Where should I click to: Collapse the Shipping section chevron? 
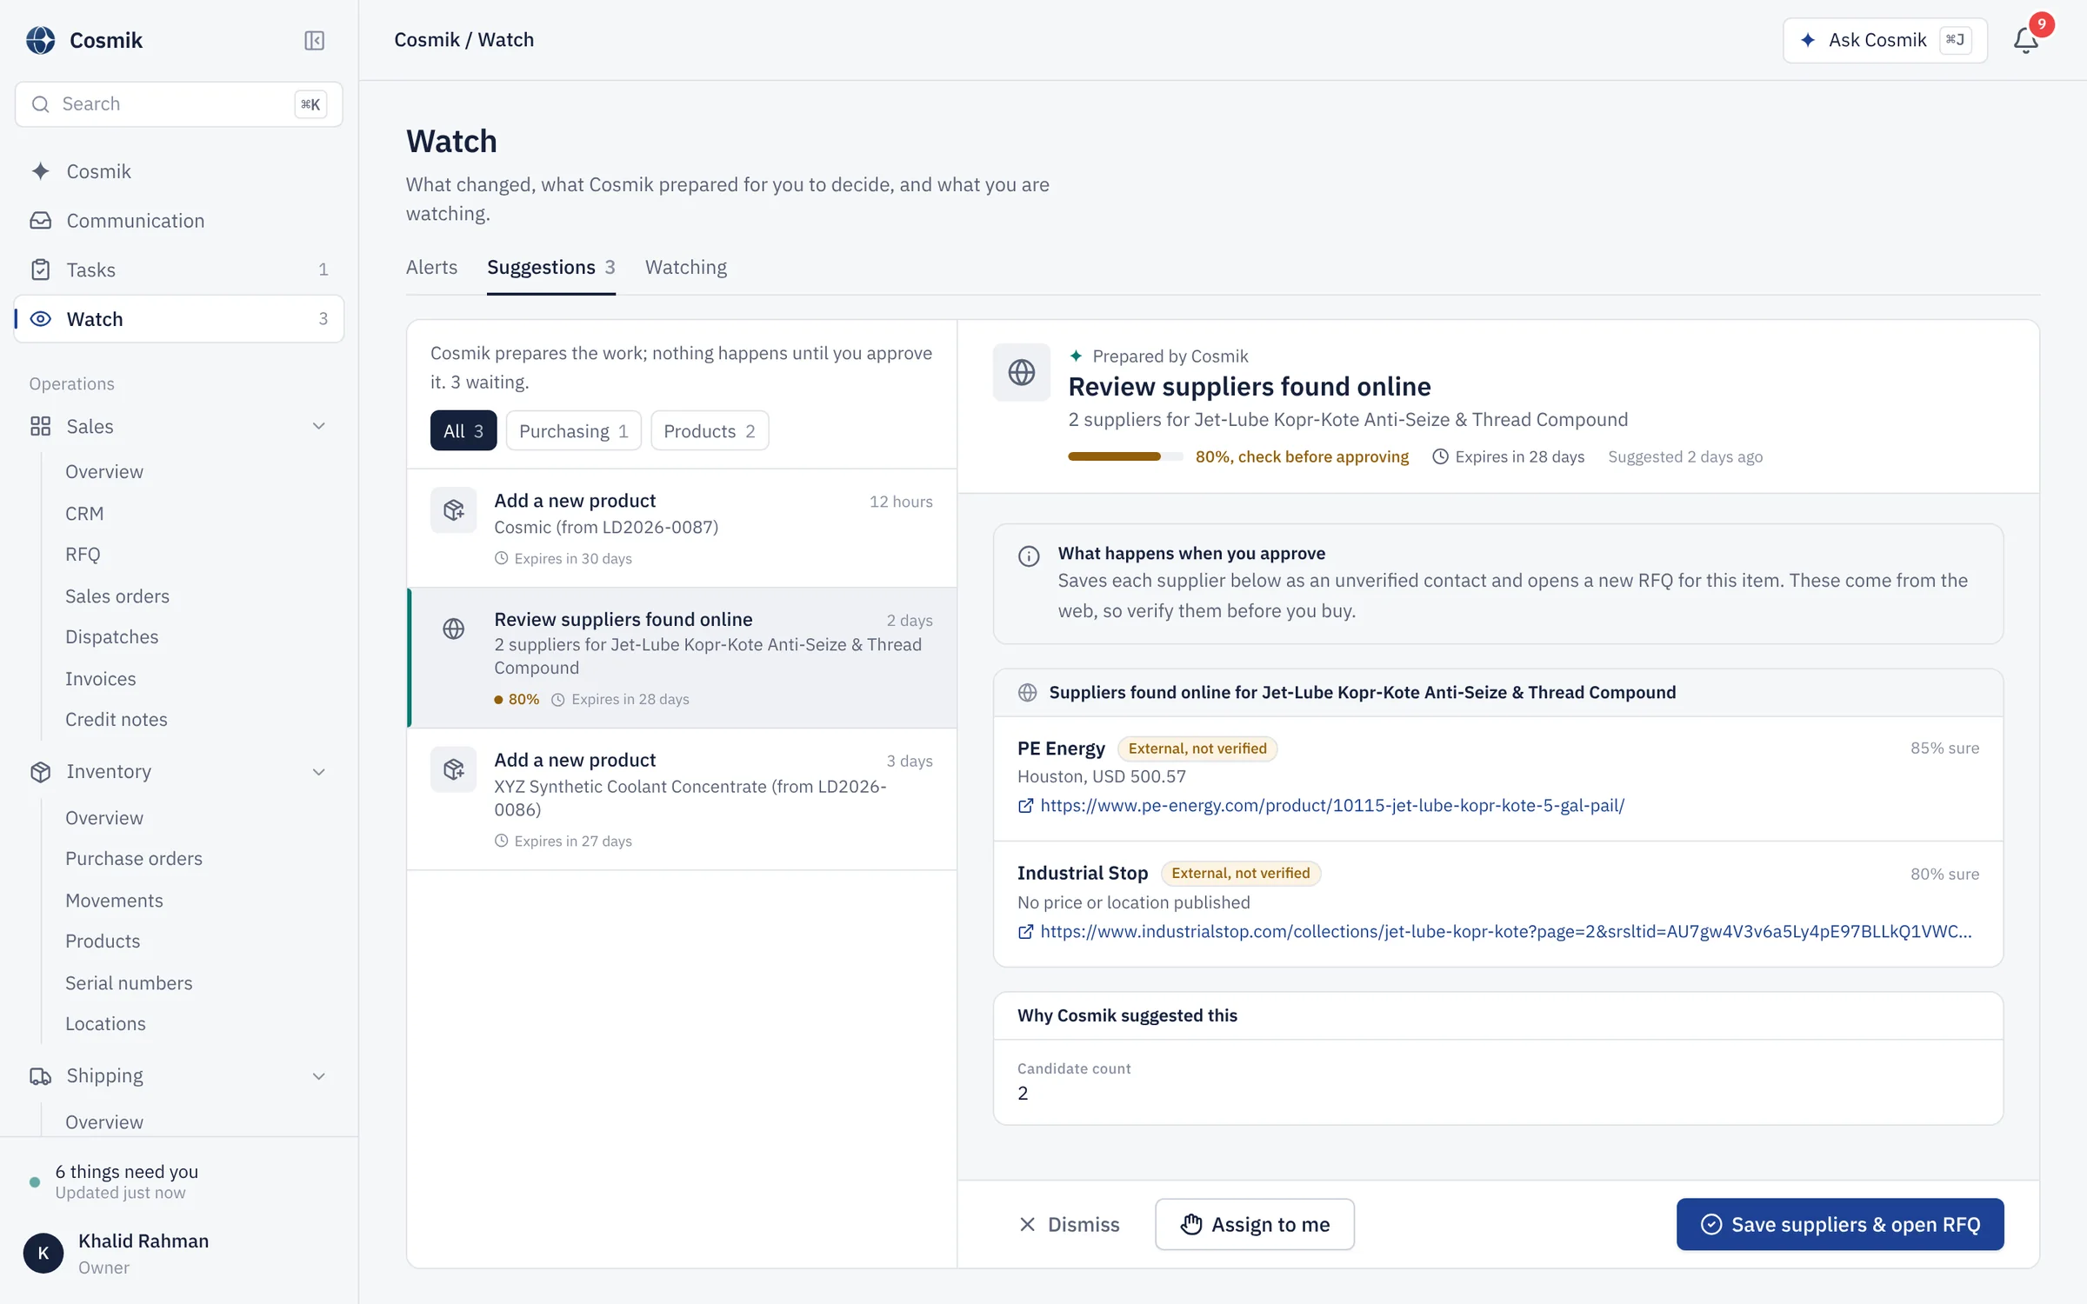coord(318,1076)
